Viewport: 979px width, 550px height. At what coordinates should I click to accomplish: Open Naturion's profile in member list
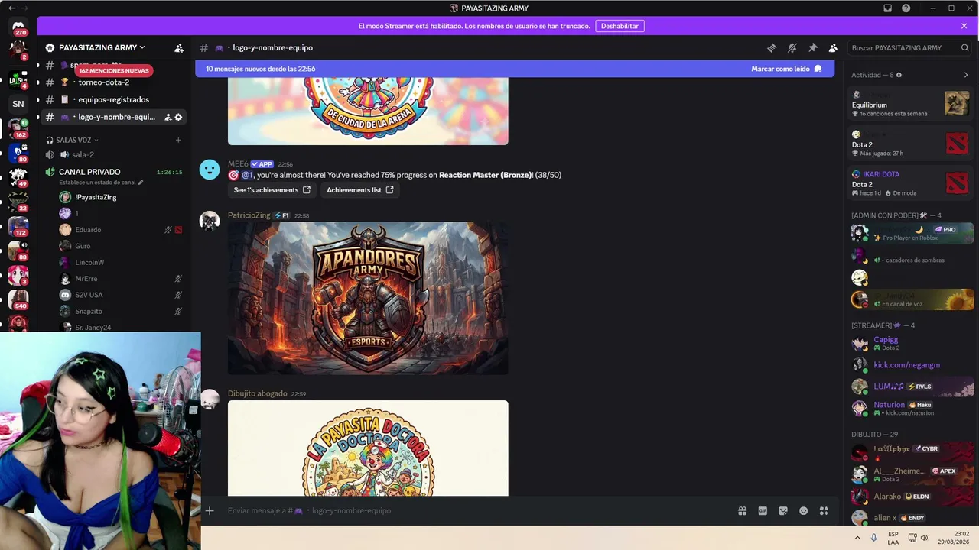[x=910, y=408]
